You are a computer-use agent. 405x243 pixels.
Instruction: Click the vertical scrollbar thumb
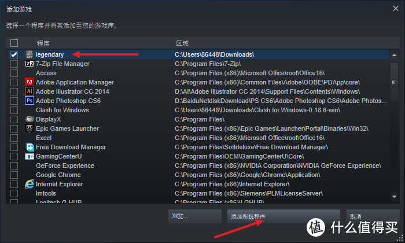coord(394,82)
